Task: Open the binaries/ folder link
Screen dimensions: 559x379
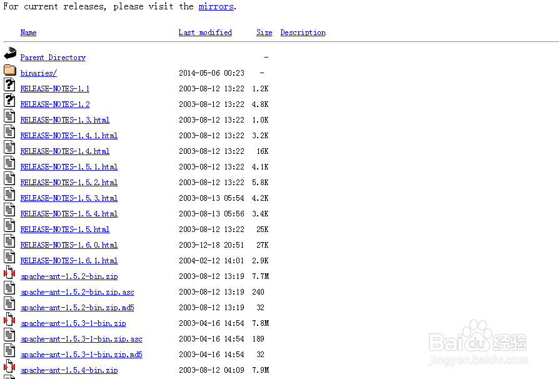Action: [x=39, y=73]
